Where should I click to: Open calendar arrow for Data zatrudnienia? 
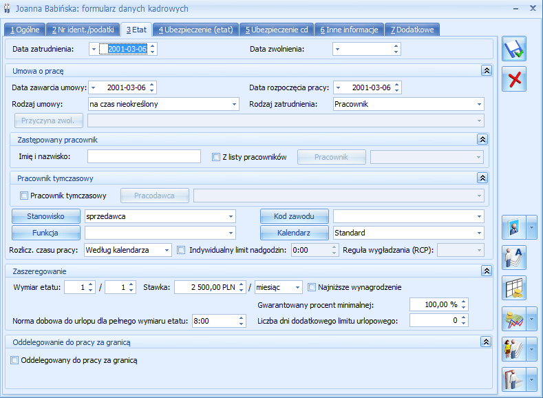pyautogui.click(x=94, y=49)
